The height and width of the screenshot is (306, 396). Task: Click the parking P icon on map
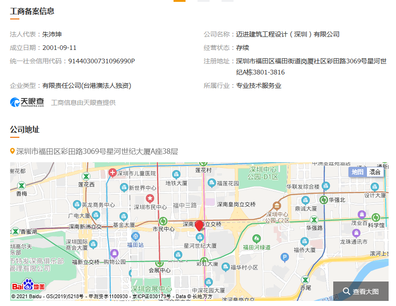coord(285,257)
